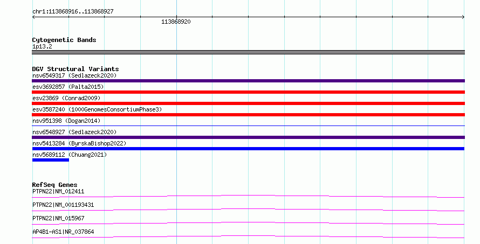The image size is (480, 244).
Task: Open PTPN22|NM_012411 transcript label
Action: point(58,191)
